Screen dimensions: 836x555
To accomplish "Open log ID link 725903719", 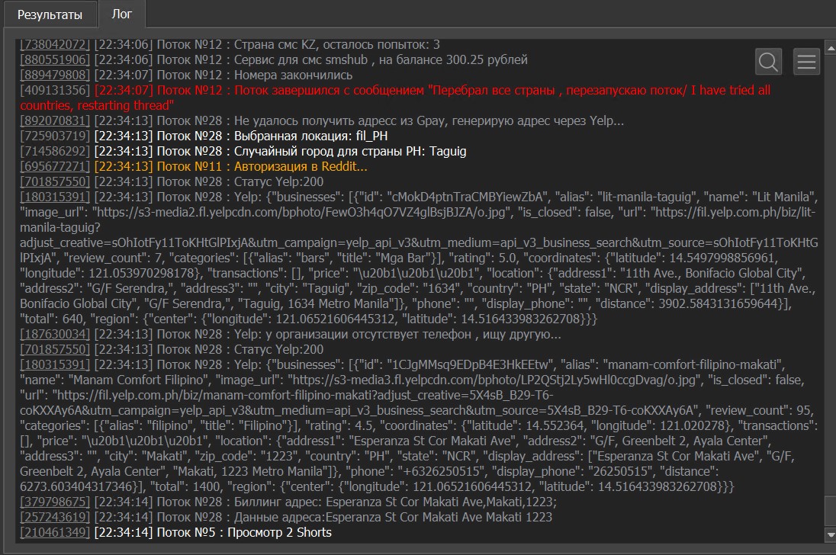I will 55,136.
